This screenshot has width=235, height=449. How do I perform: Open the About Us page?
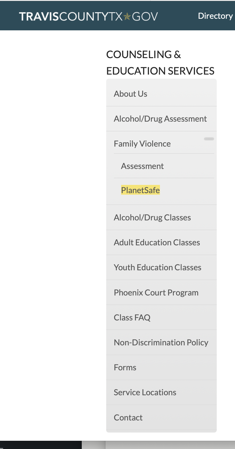pyautogui.click(x=130, y=94)
